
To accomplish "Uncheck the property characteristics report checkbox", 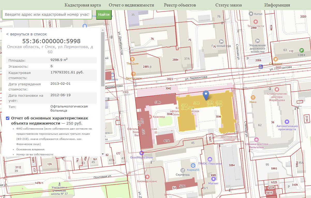I will coord(8,118).
